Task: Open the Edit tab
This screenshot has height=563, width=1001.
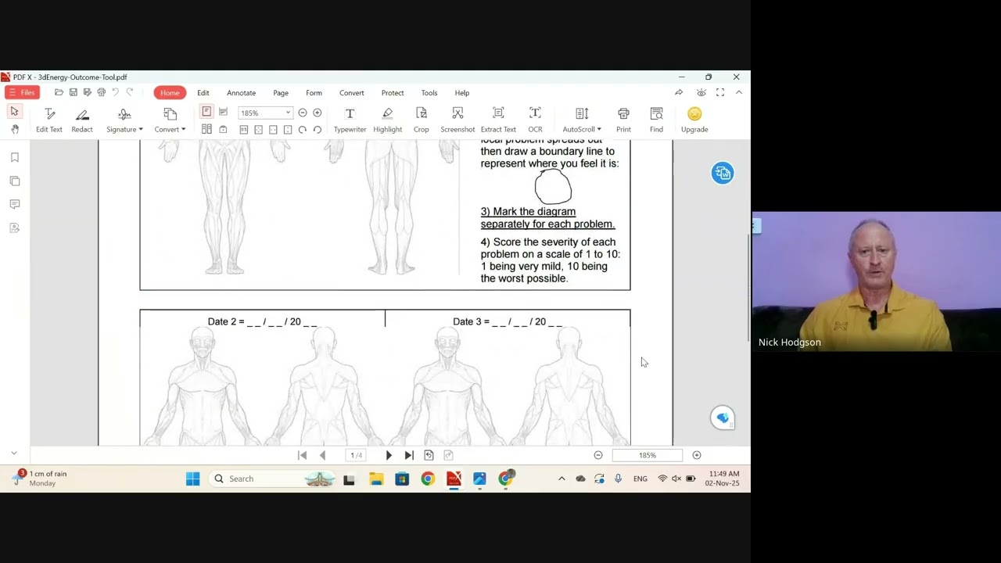Action: (203, 93)
